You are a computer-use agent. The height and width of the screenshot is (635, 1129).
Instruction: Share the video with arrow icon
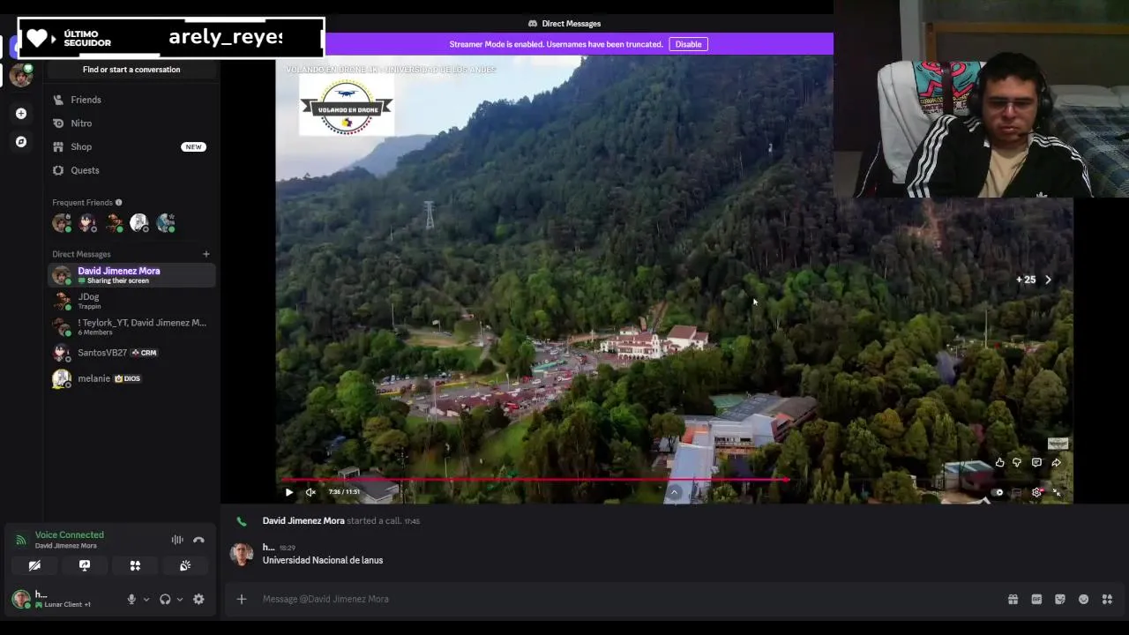[1056, 462]
